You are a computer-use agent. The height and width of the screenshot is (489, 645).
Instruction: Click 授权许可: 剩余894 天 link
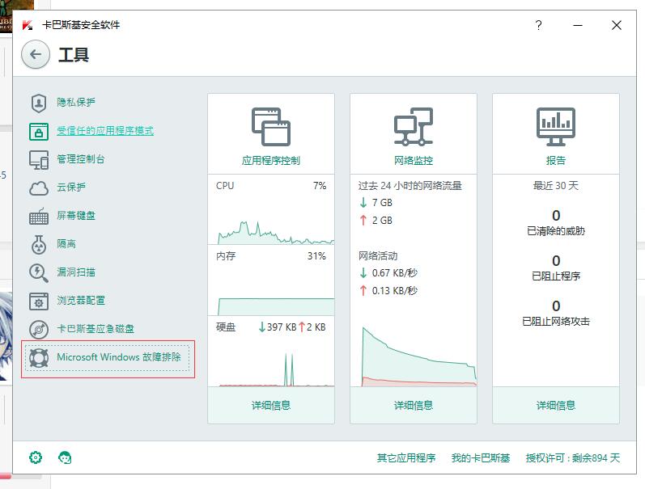(573, 457)
